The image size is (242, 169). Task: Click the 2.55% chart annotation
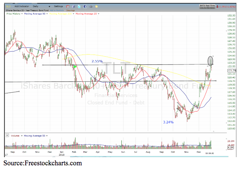pyautogui.click(x=97, y=61)
